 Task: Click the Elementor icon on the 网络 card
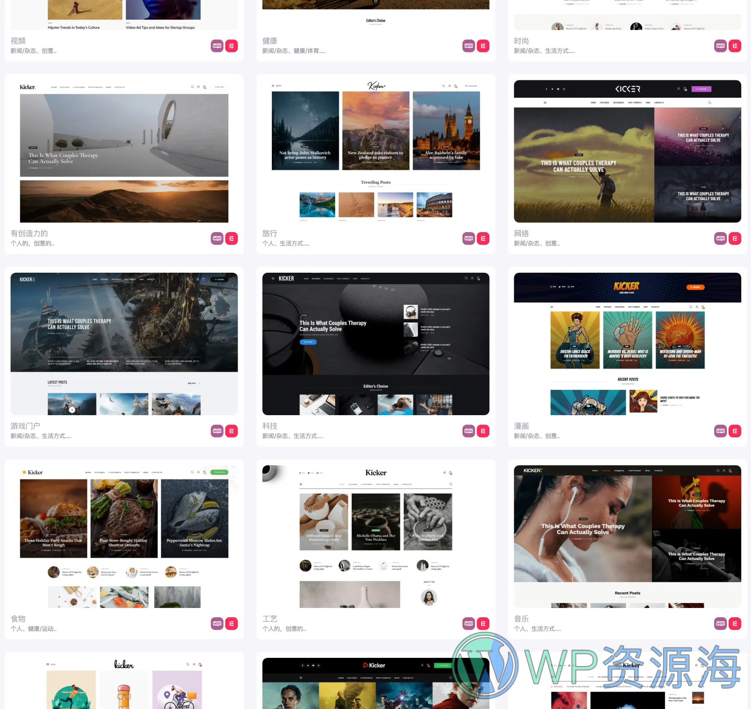pyautogui.click(x=735, y=238)
